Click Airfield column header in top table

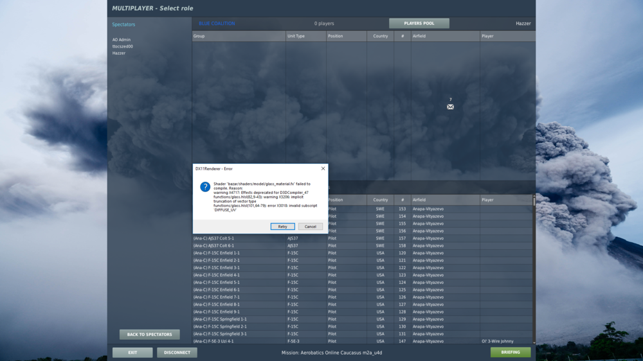(x=446, y=36)
